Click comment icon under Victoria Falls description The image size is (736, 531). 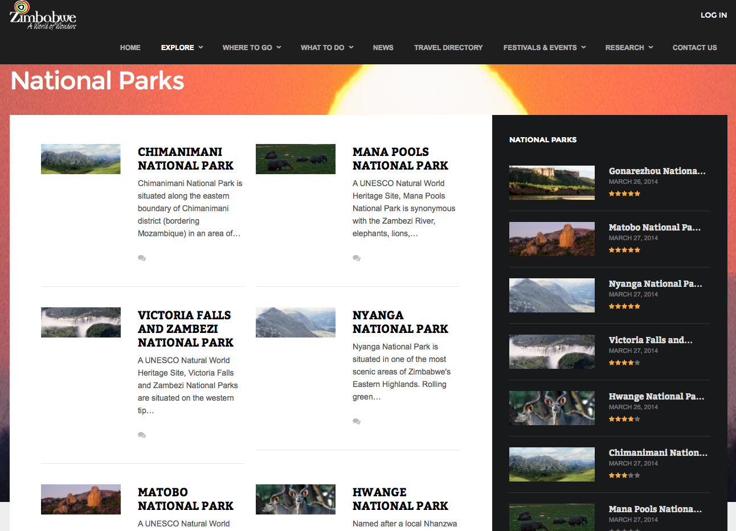click(142, 435)
